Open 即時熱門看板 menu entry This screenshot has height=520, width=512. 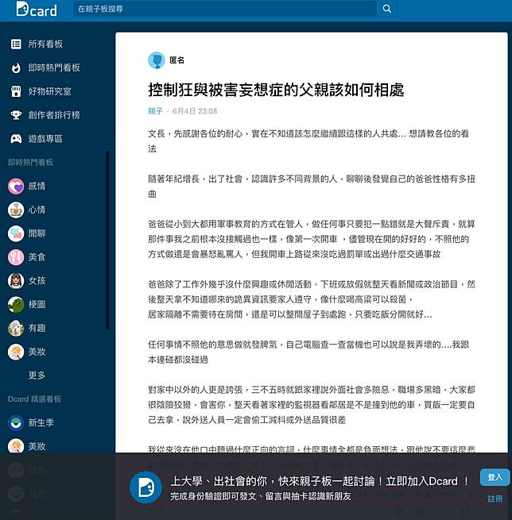pos(54,68)
